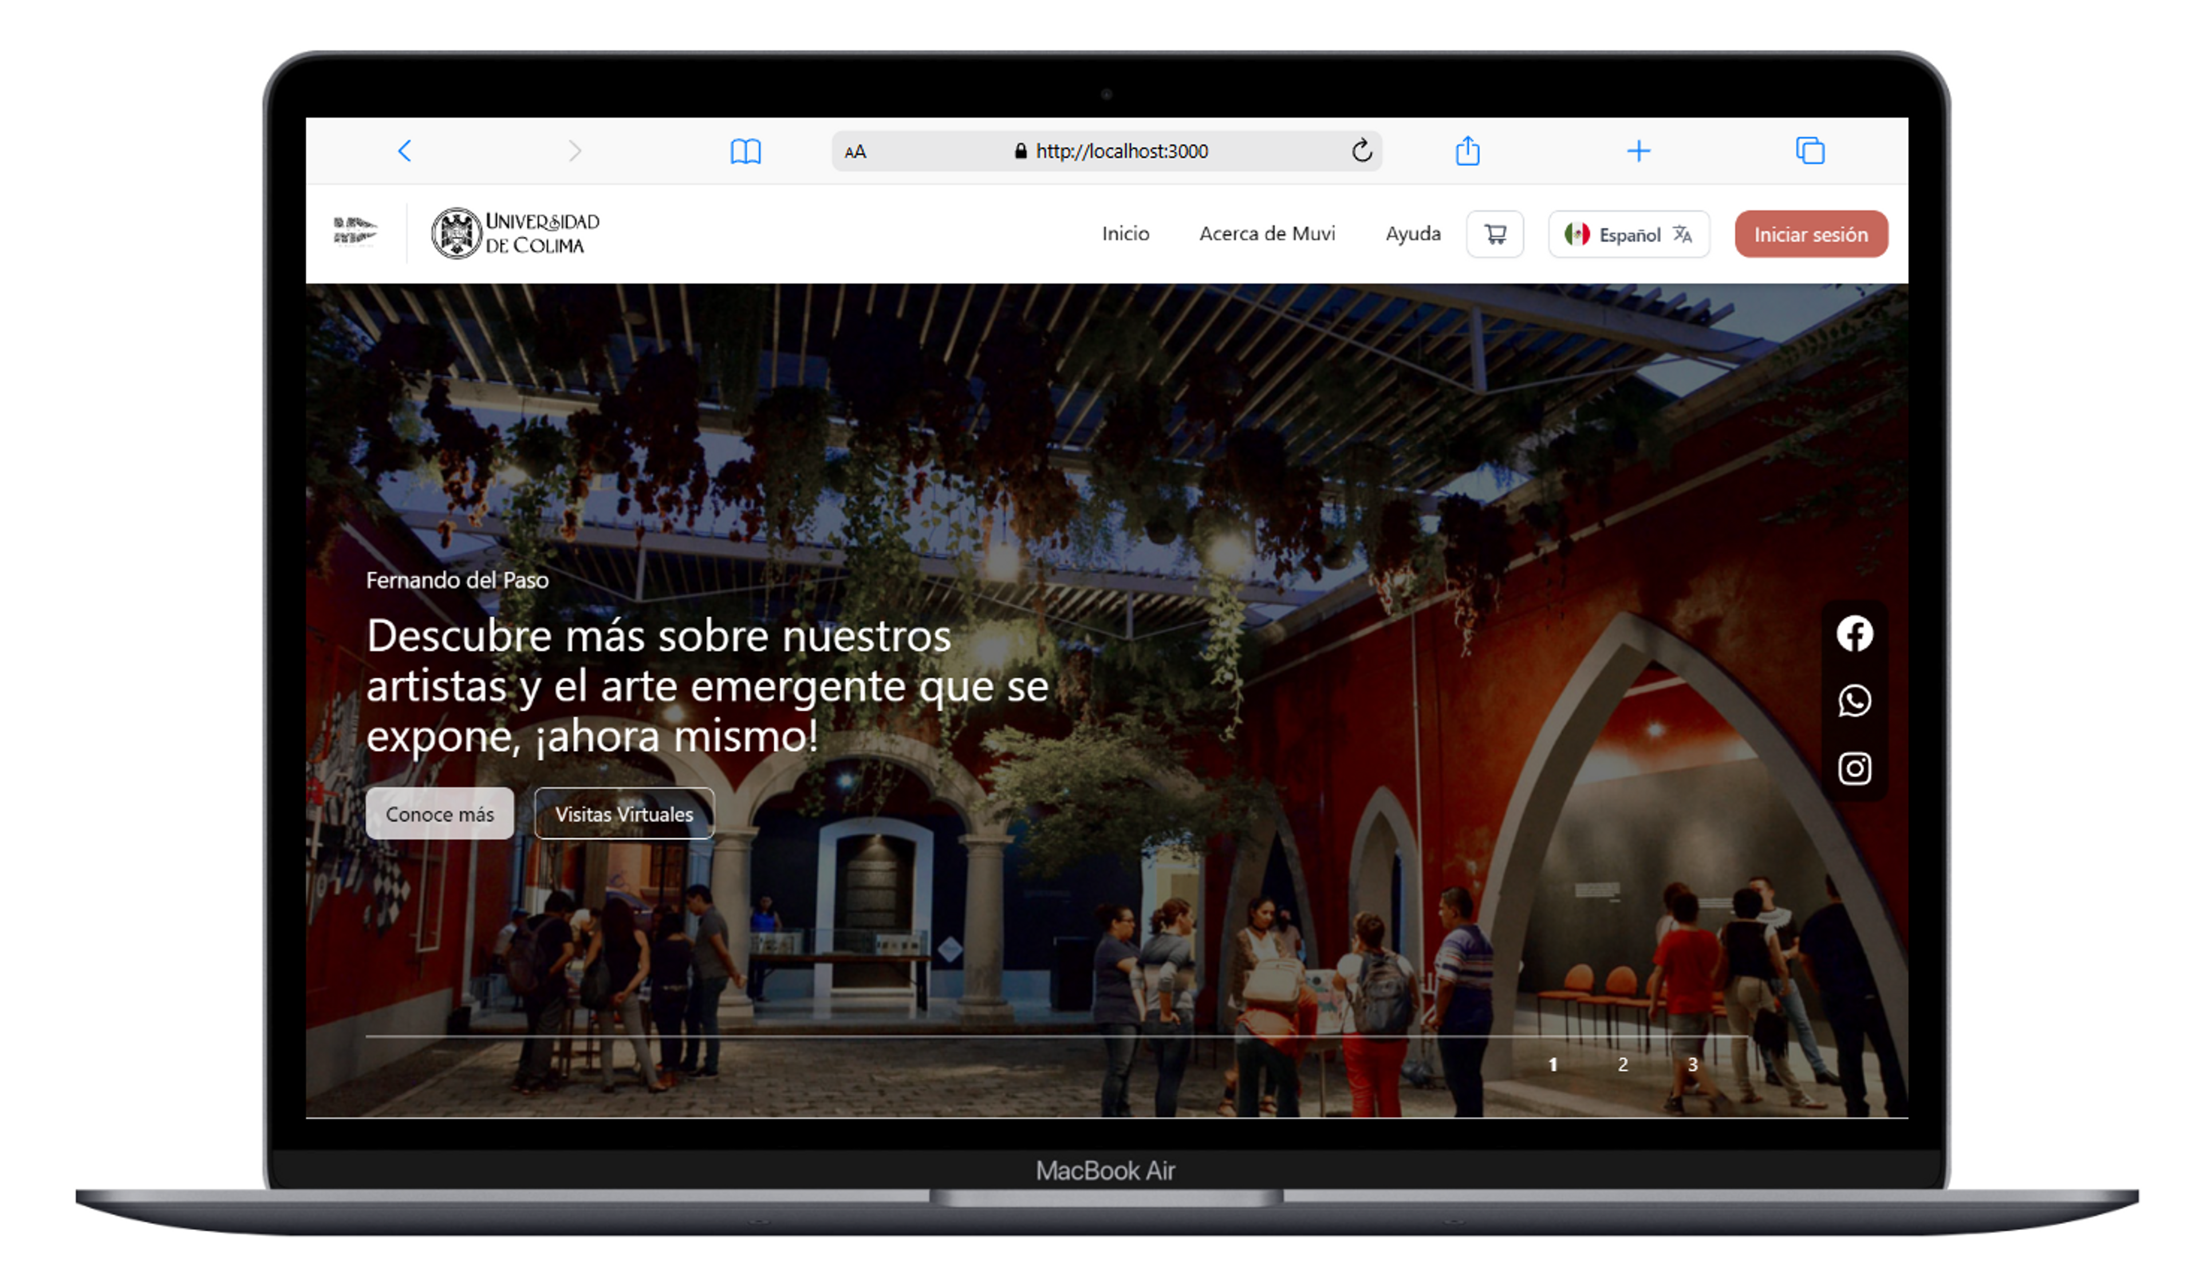
Task: Go to the Inicio menu item
Action: tap(1126, 234)
